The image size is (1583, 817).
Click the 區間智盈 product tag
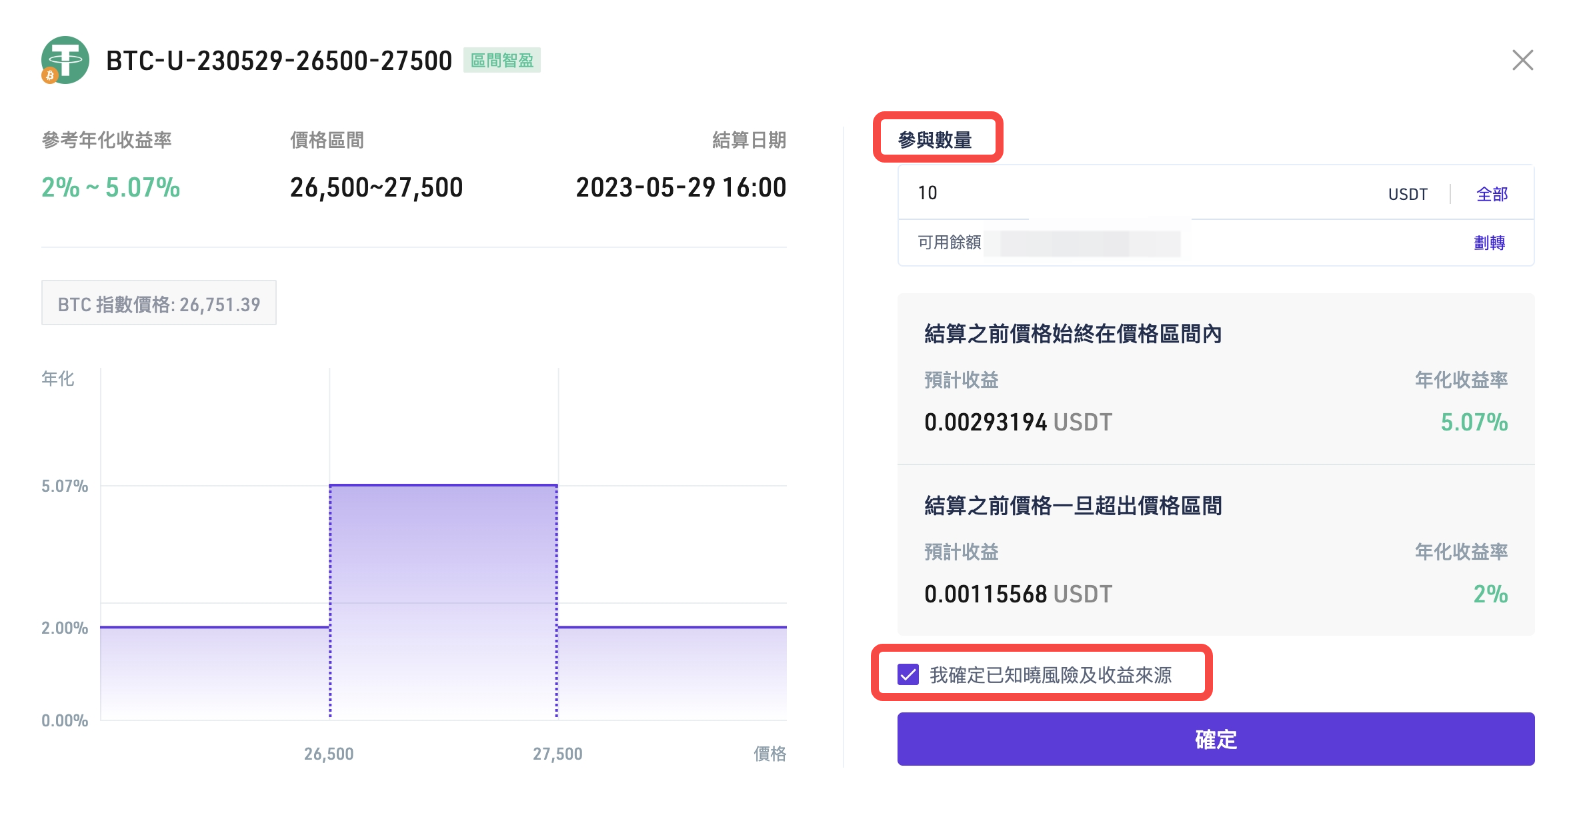click(502, 61)
